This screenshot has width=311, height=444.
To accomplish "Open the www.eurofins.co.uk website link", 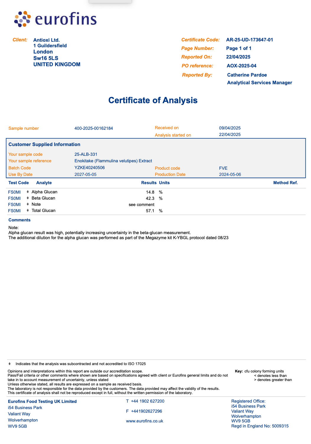I will pyautogui.click(x=144, y=421).
